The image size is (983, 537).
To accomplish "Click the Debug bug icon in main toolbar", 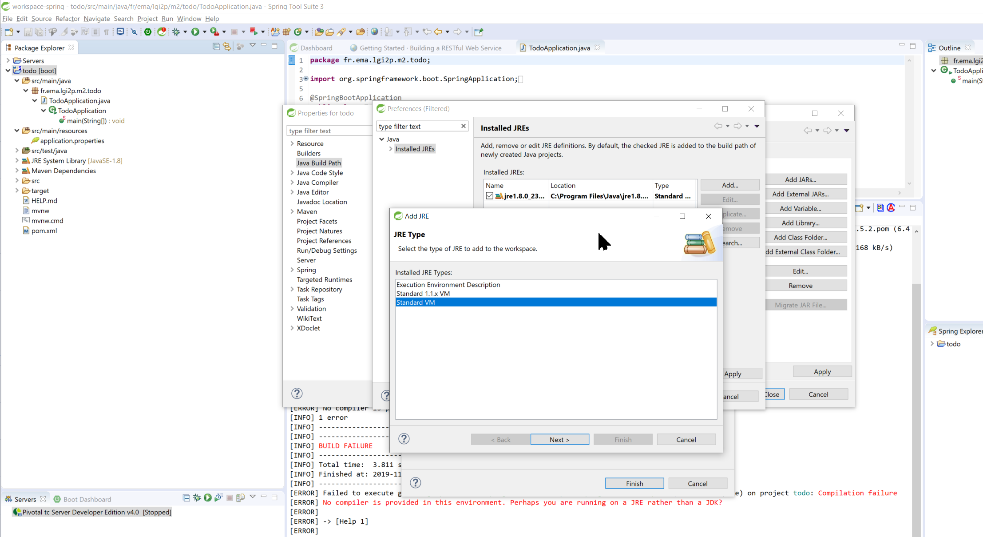I will pos(176,32).
